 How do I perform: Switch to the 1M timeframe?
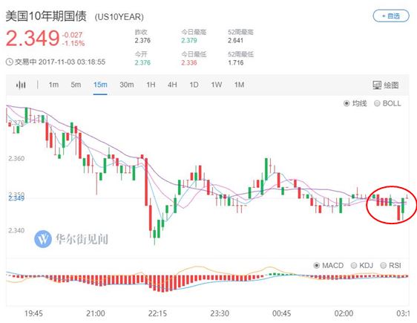[239, 85]
